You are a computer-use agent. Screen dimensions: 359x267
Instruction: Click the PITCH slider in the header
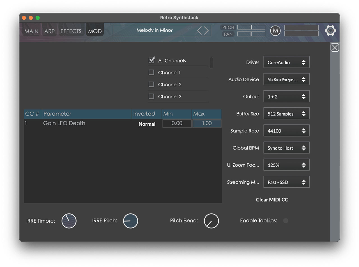[x=251, y=27]
